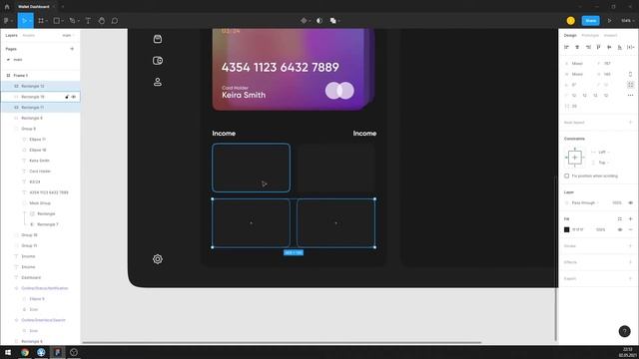Add an export setting in Export section
The width and height of the screenshot is (639, 359).
point(630,278)
